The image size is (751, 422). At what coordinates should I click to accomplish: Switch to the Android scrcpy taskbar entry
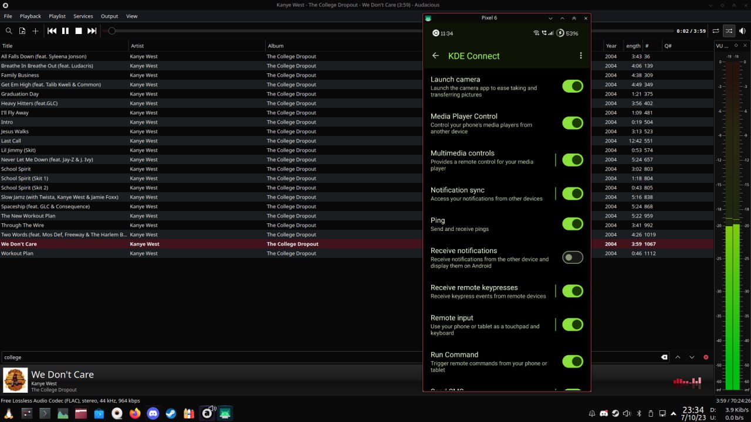(x=225, y=413)
